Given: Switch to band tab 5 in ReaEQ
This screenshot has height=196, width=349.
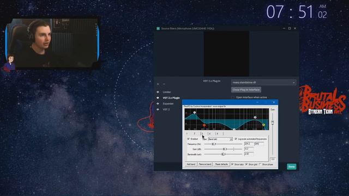Looking at the screenshot, I should coord(218,133).
